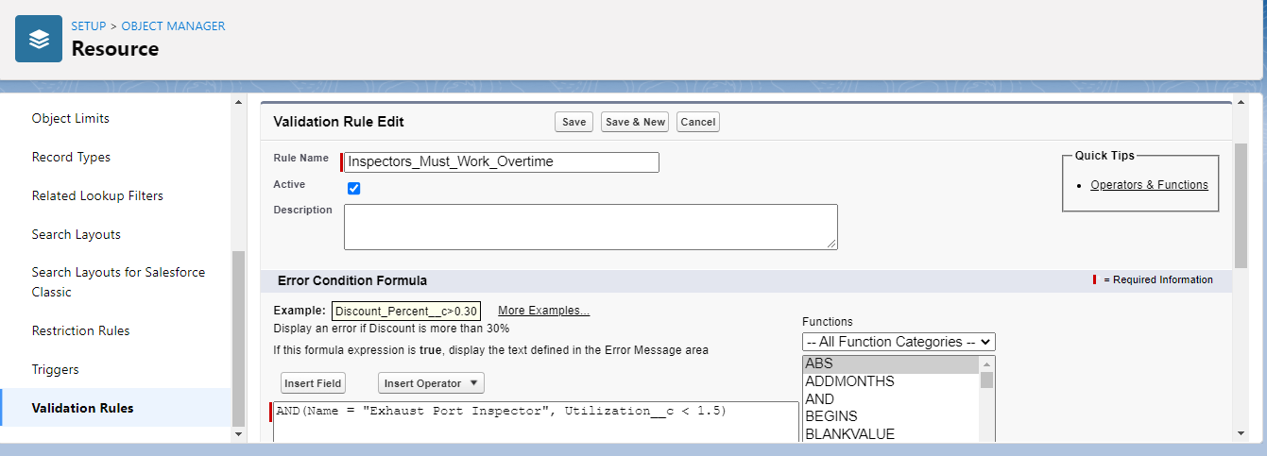1267x456 pixels.
Task: Click the Resource page title
Action: pyautogui.click(x=115, y=48)
